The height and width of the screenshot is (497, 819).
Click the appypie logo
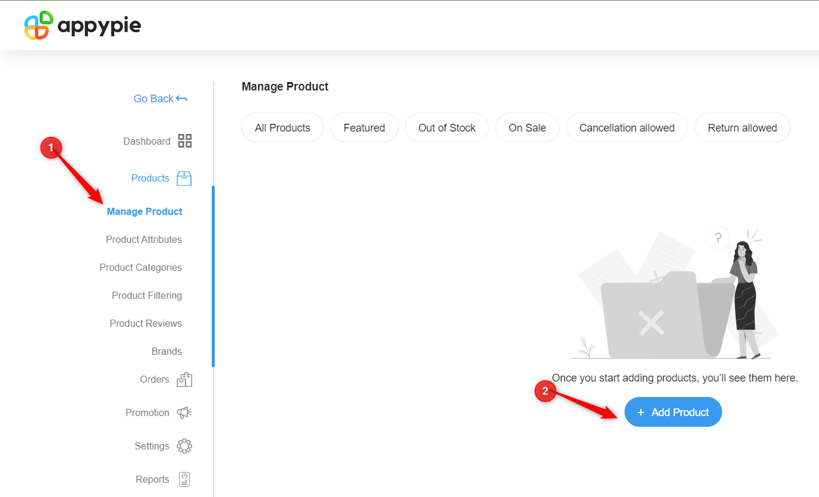coord(82,25)
